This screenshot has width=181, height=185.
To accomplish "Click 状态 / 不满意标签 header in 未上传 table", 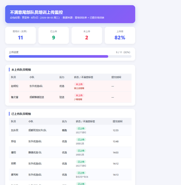I will 83,77.
